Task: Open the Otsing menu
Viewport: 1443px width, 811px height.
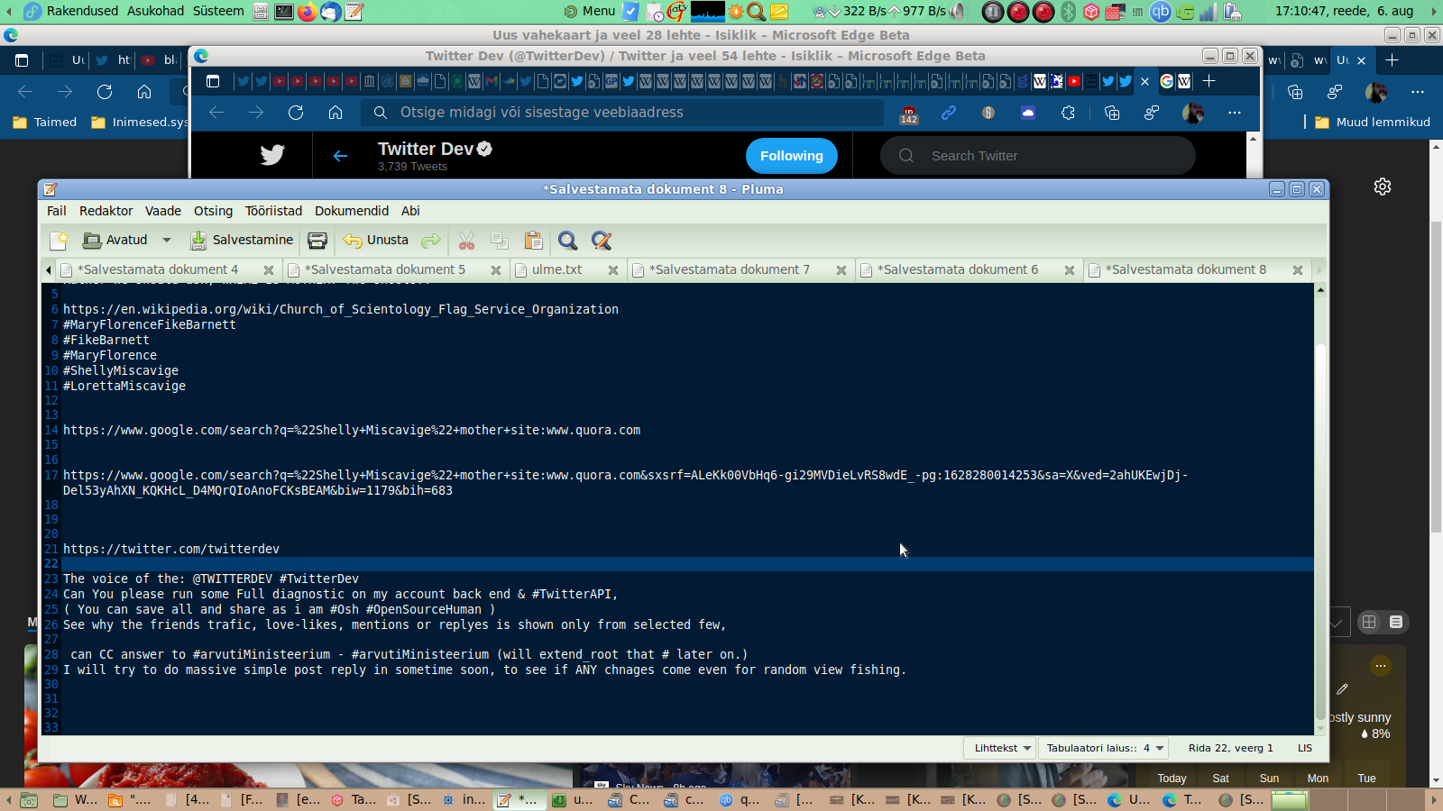Action: 213,211
